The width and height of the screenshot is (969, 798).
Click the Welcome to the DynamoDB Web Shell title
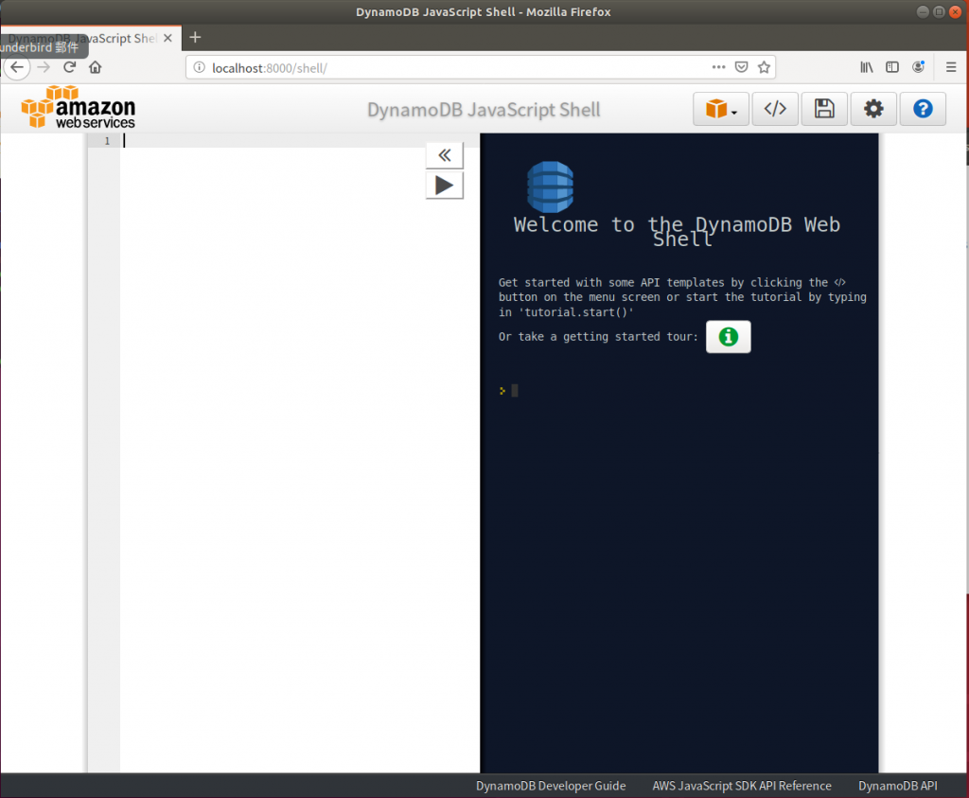(677, 231)
